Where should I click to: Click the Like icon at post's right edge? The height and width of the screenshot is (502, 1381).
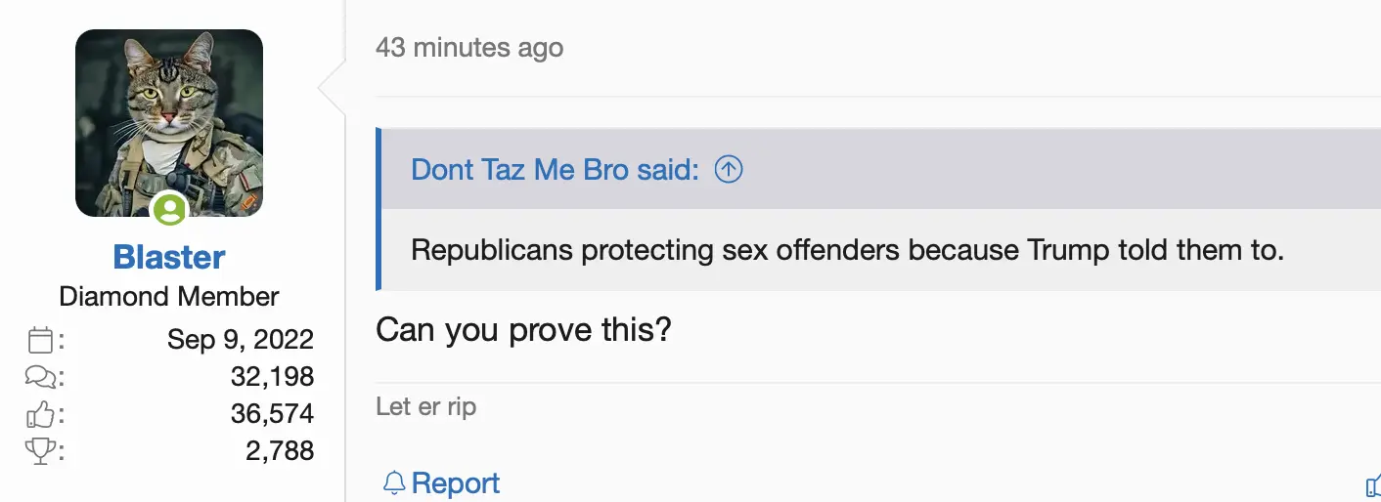click(1372, 485)
